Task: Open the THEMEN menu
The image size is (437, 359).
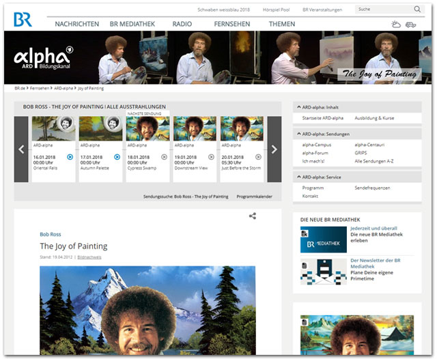Action: click(x=282, y=24)
